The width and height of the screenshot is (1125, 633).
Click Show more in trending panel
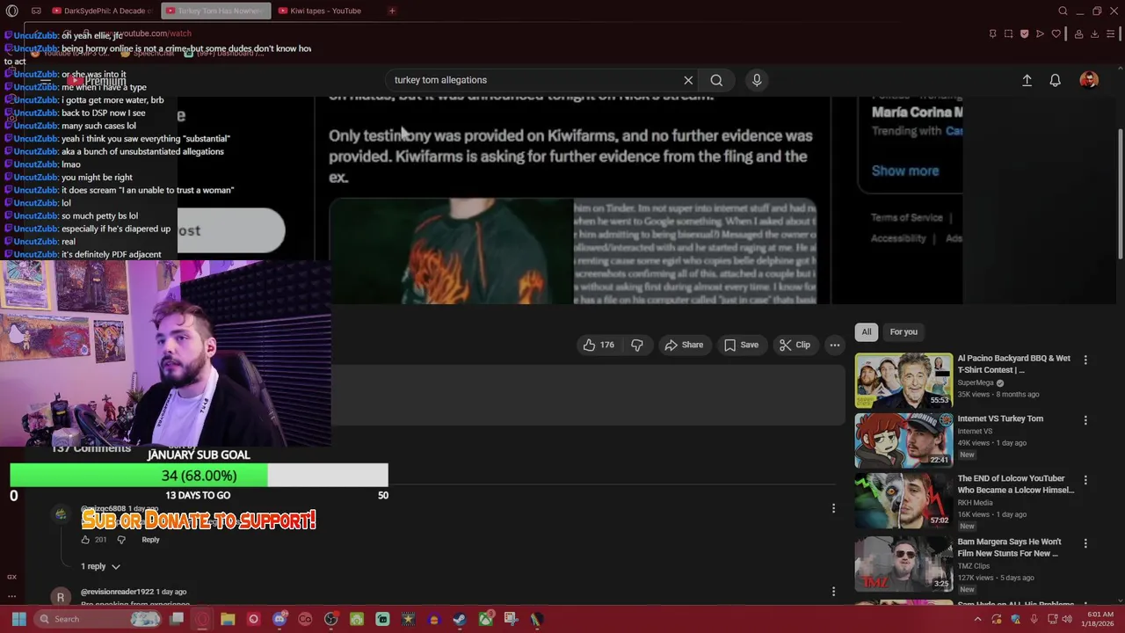(905, 171)
